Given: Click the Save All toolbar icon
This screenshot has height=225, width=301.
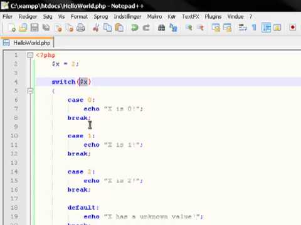Looking at the screenshot, I should (46, 27).
